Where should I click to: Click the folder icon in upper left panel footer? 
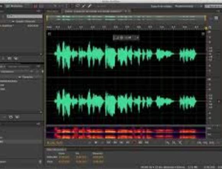coord(10,58)
